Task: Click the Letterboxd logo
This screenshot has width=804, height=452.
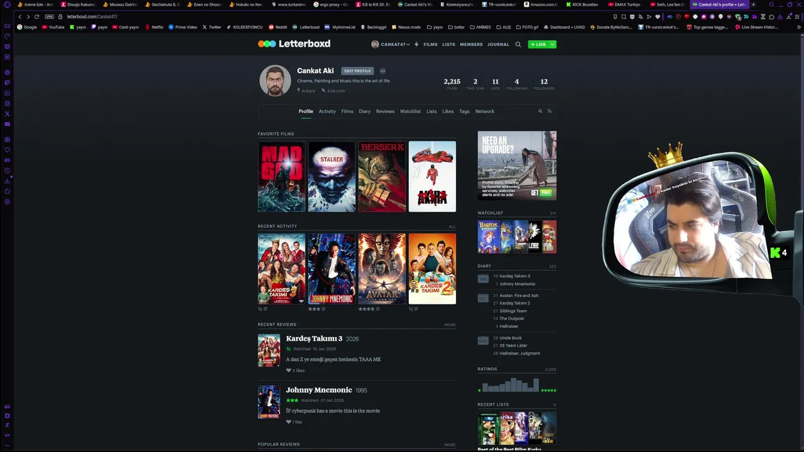Action: point(294,44)
